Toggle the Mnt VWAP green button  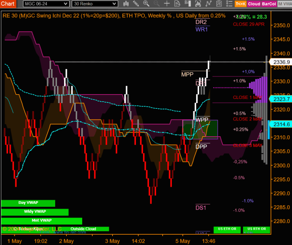[x=42, y=221]
